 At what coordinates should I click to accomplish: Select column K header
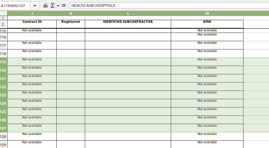(x=71, y=13)
